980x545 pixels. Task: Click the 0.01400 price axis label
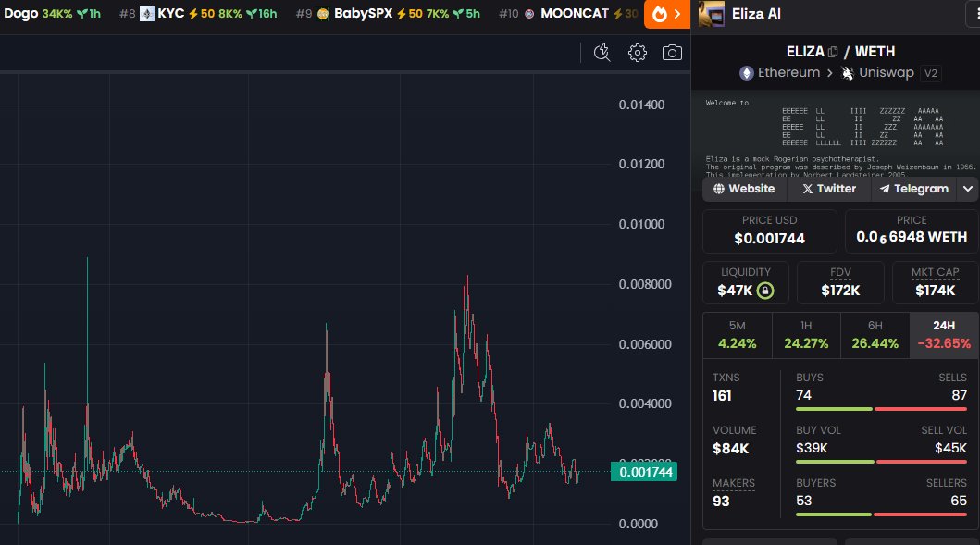[x=641, y=105]
